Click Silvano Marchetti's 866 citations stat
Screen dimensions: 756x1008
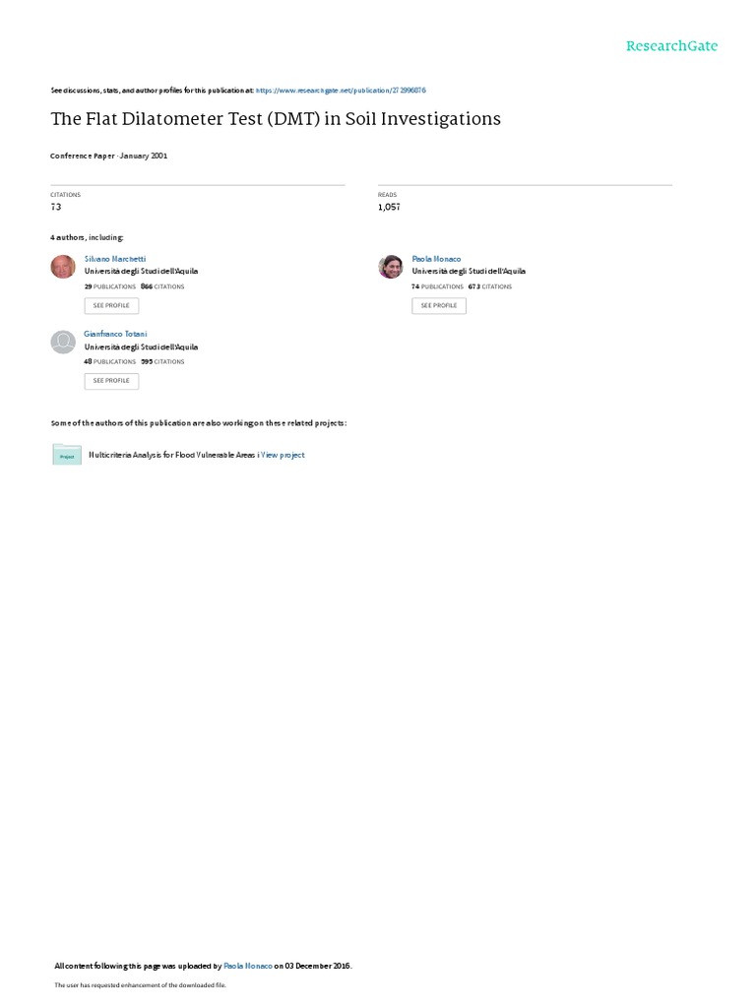(162, 286)
